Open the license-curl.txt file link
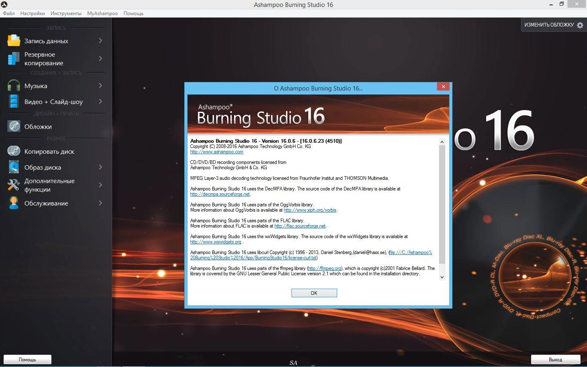 click(x=311, y=255)
